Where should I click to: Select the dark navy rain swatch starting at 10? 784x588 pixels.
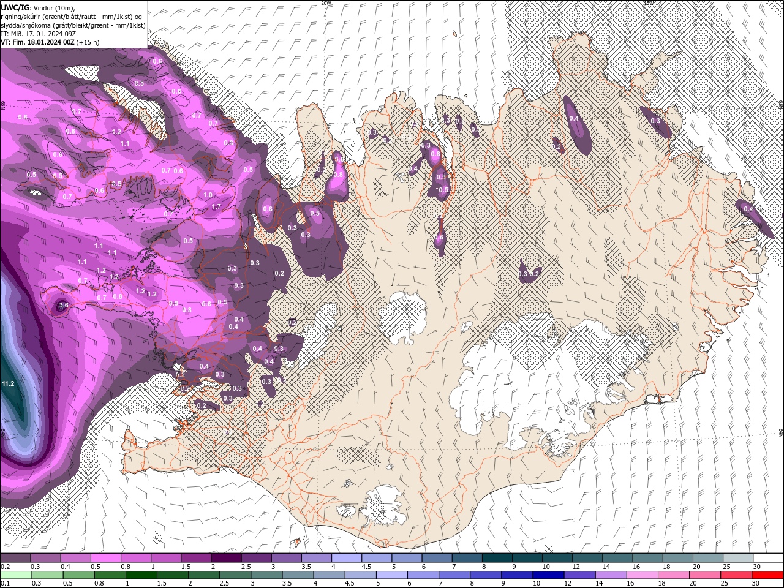pos(548,575)
